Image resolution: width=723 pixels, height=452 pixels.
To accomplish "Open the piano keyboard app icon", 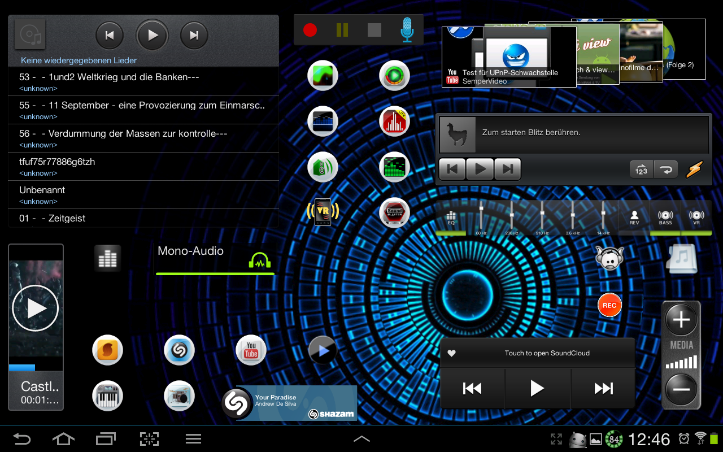I will pyautogui.click(x=107, y=396).
